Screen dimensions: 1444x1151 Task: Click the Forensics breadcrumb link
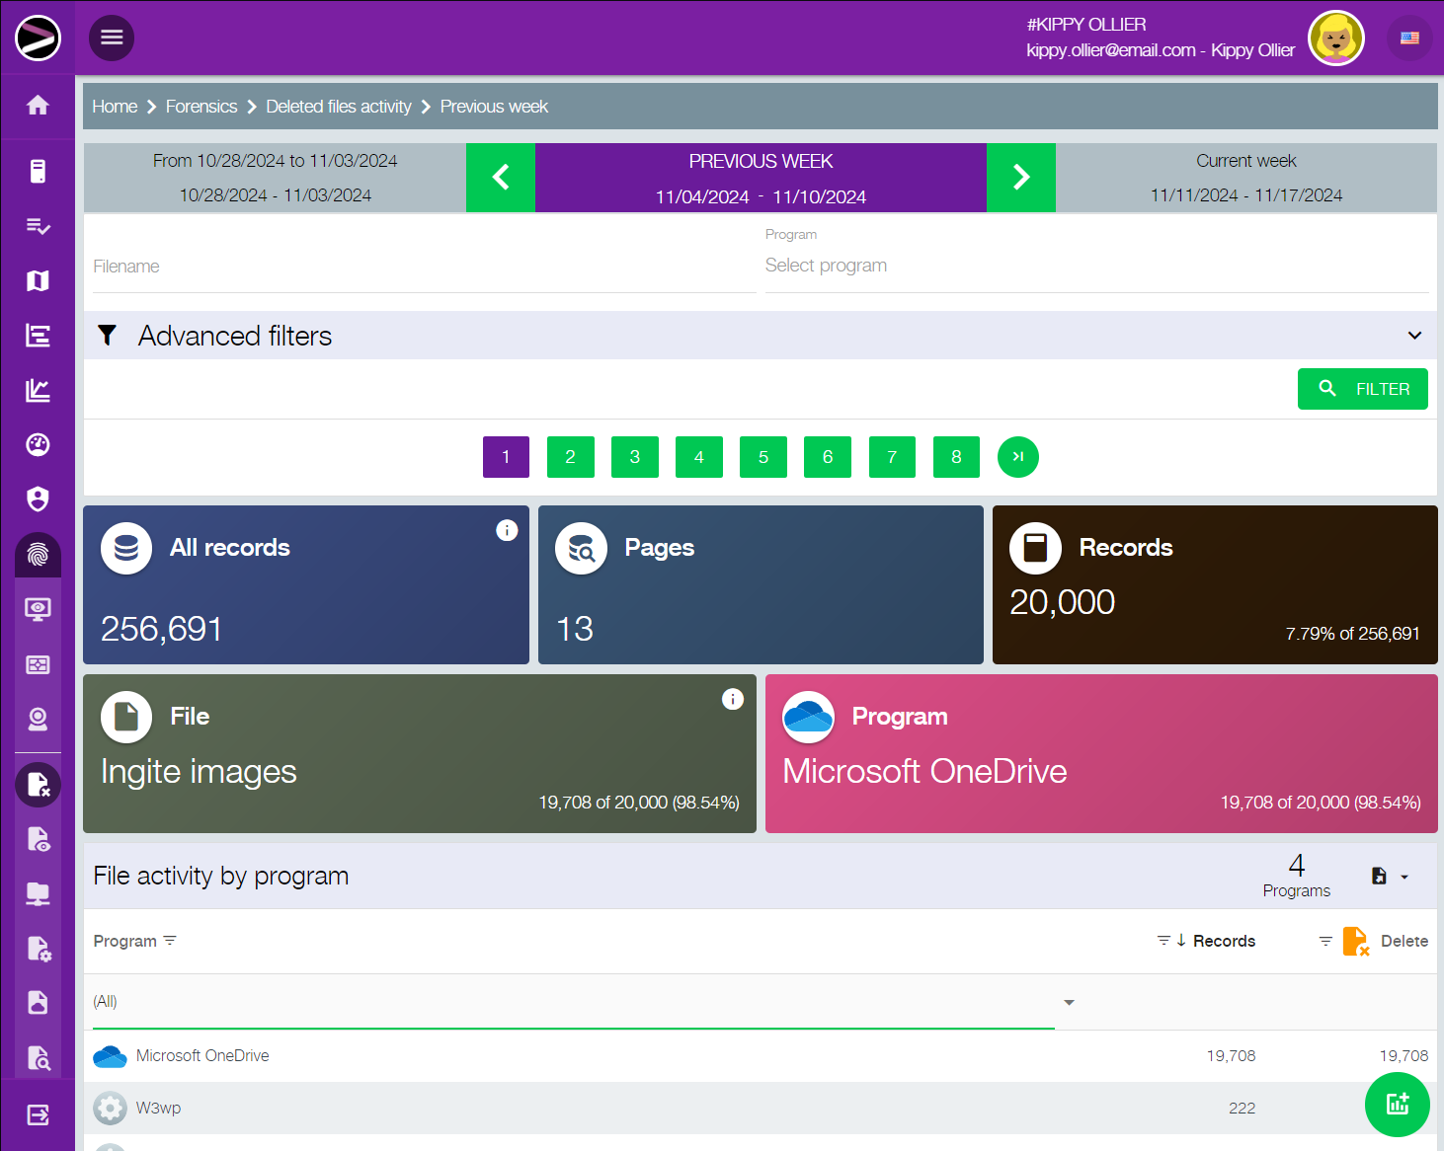(201, 107)
